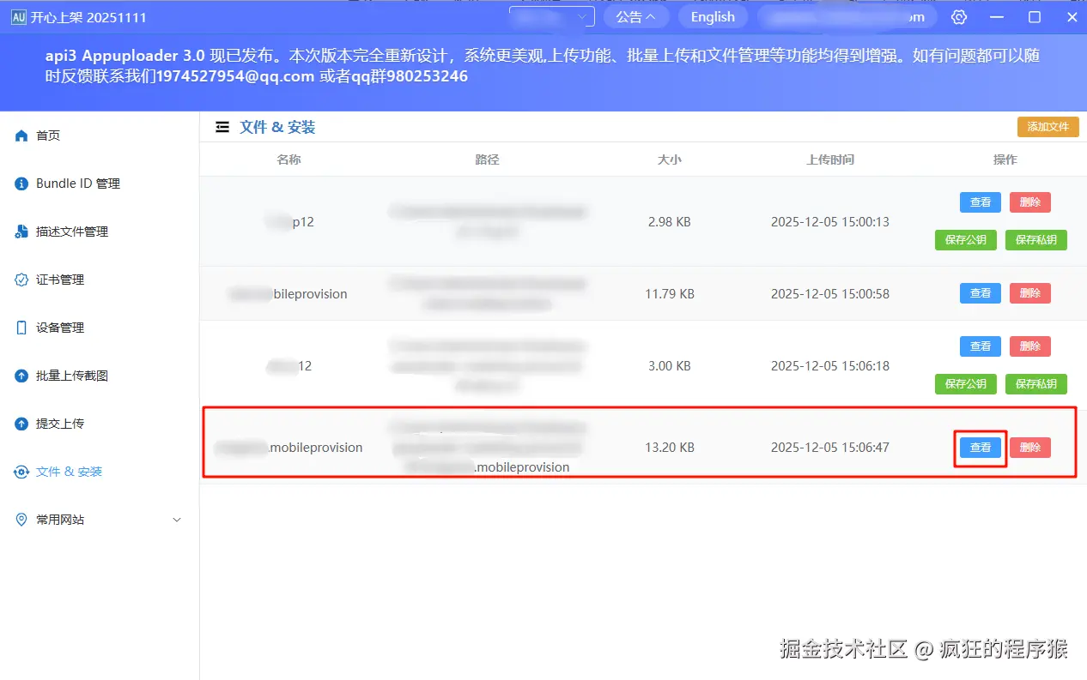Expand the 常用网站 menu
This screenshot has width=1087, height=680.
tap(99, 520)
